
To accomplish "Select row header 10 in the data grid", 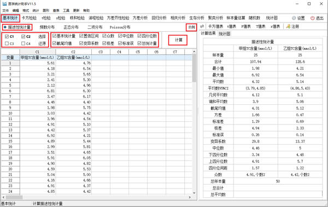I will tap(10, 113).
